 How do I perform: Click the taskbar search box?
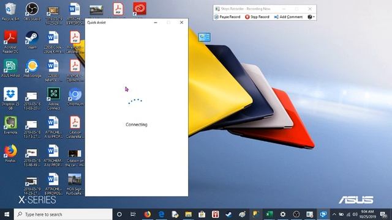pos(63,215)
